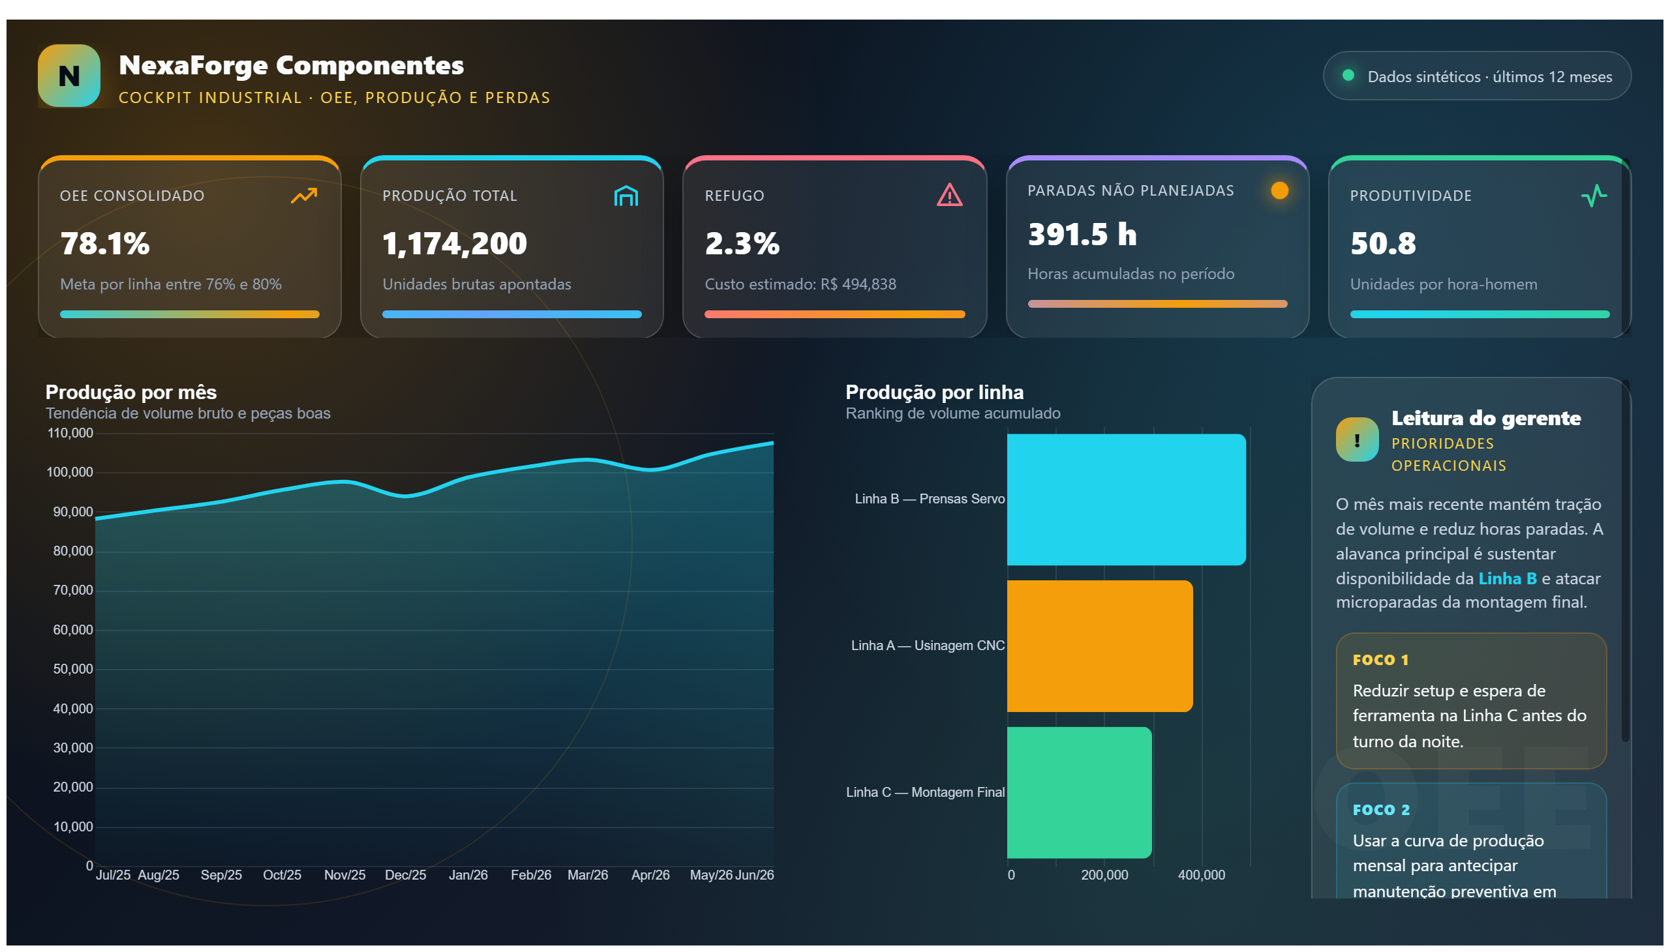Click the monthly production area chart line
1670x952 pixels.
coord(434,483)
